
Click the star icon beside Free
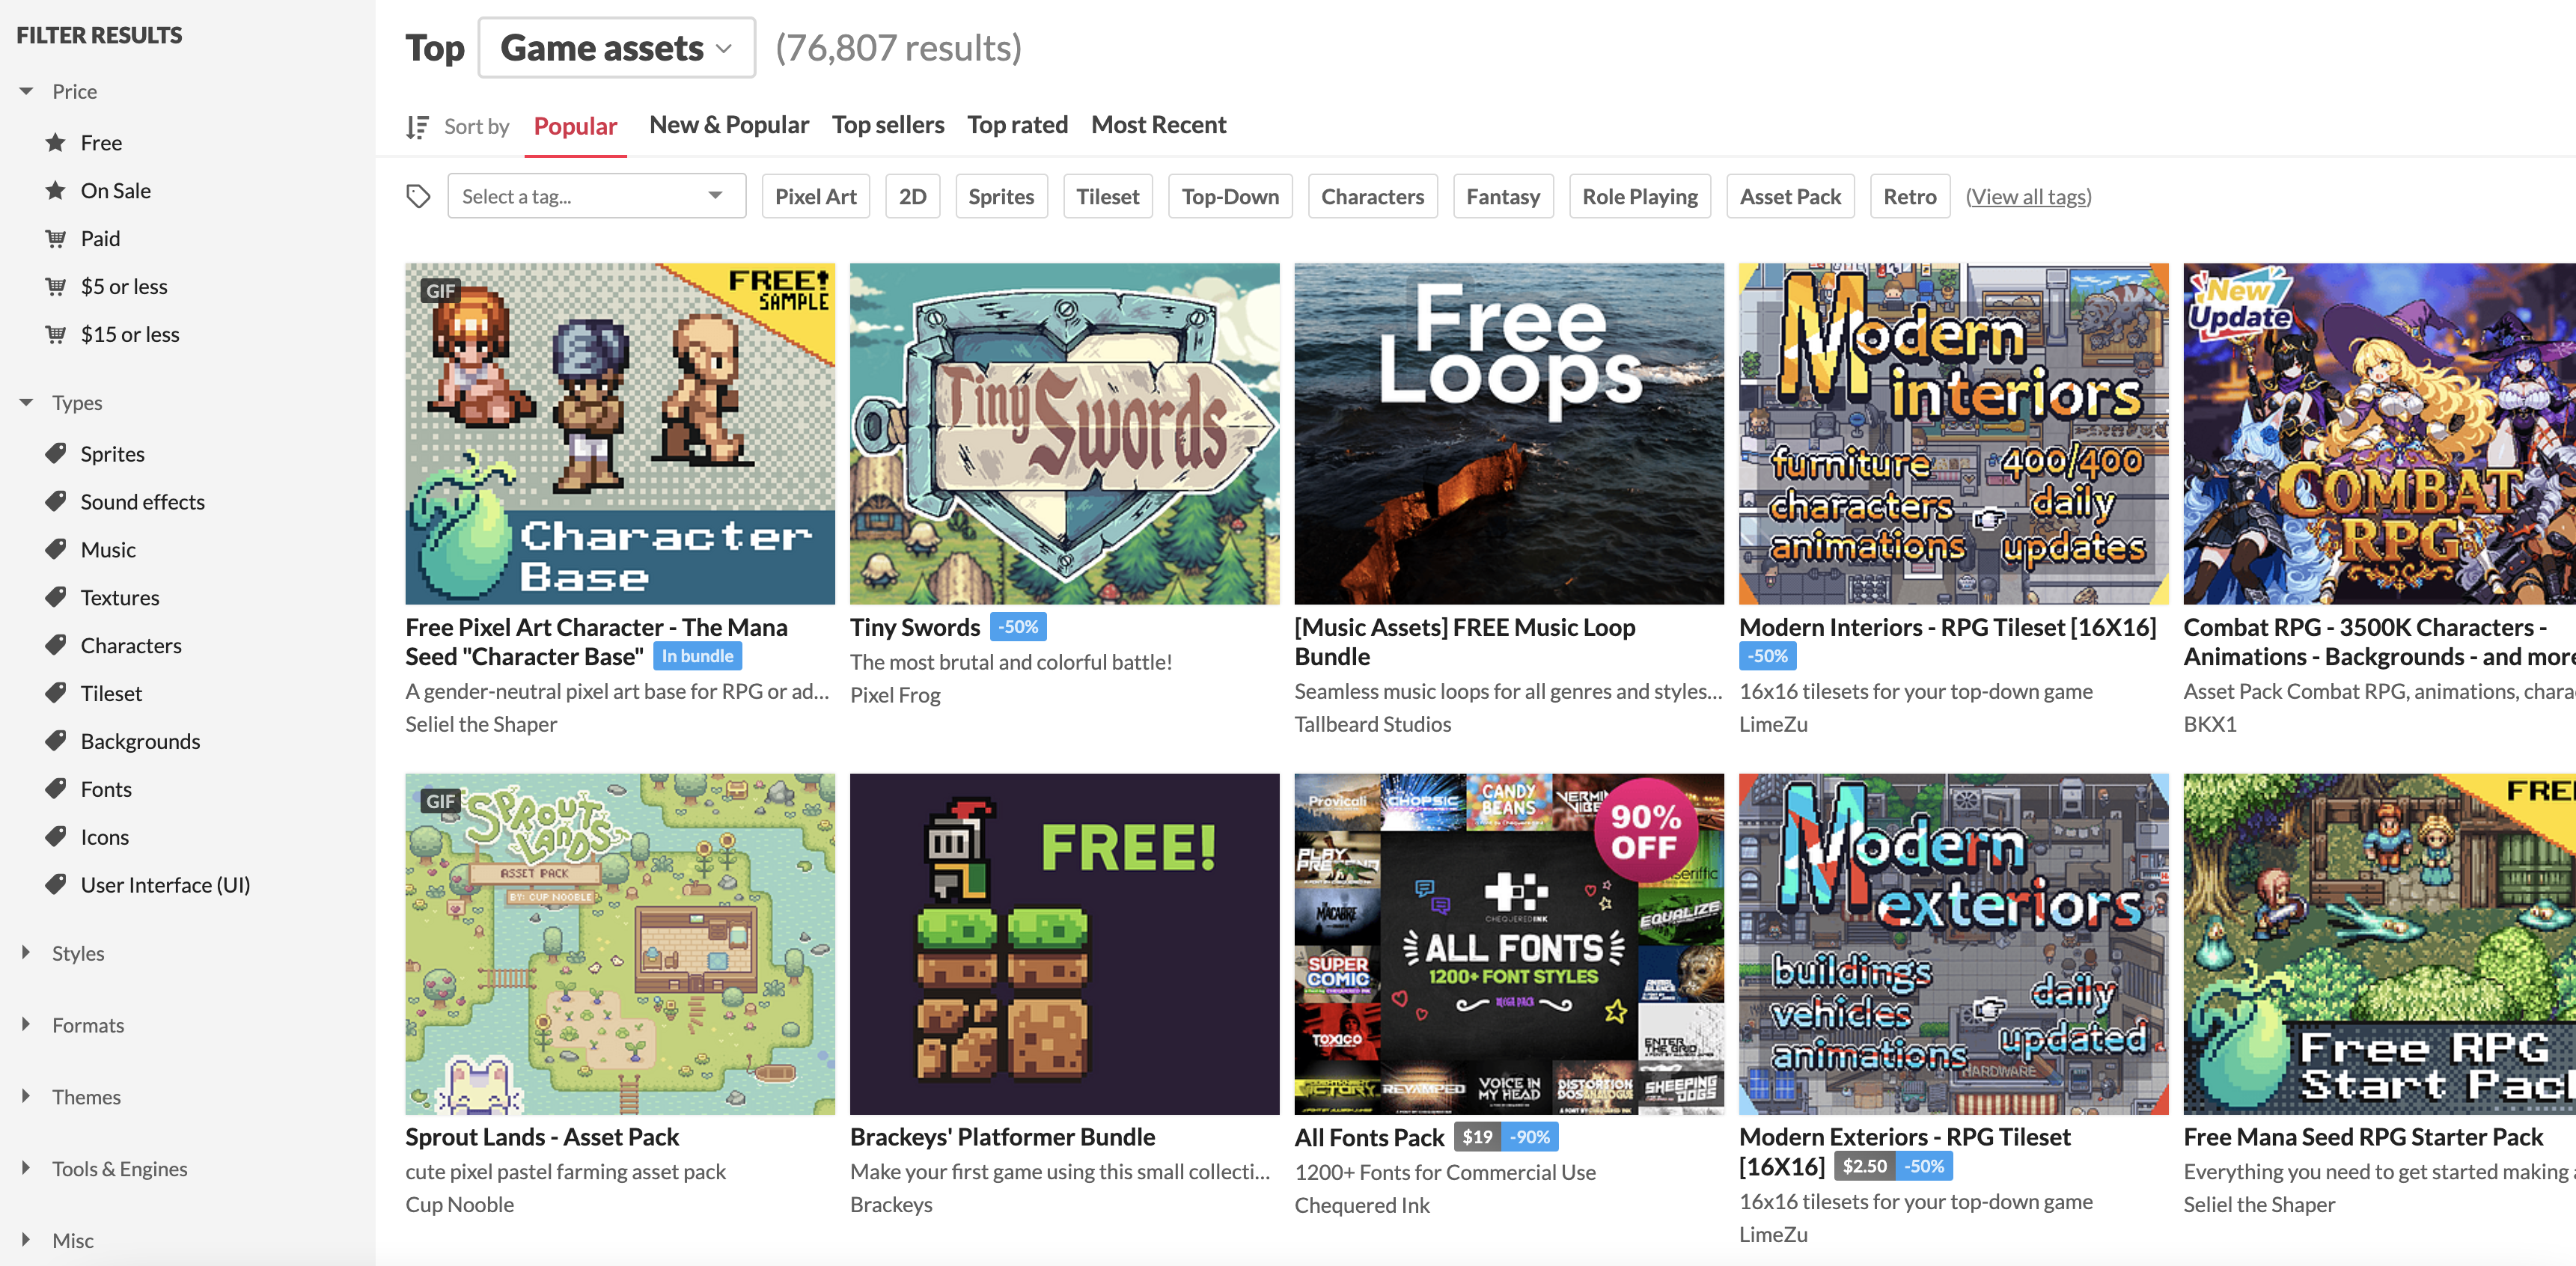[56, 143]
